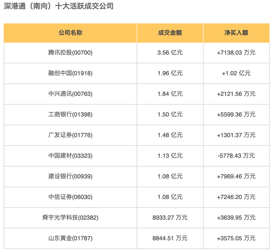Click the 山东黄金(01787) company cell
Viewport: 272px width, 251px height.
pos(70,238)
